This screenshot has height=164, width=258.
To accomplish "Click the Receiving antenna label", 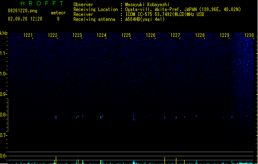I will pyautogui.click(x=94, y=19).
